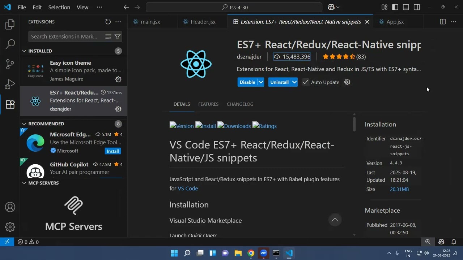This screenshot has width=463, height=260.
Task: Switch to the CHANGELOG tab
Action: coord(240,104)
